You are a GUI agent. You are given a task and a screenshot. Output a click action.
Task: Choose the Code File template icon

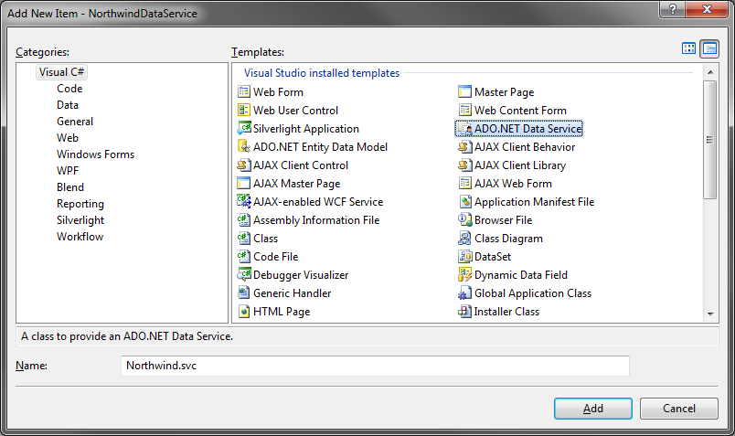(x=244, y=257)
